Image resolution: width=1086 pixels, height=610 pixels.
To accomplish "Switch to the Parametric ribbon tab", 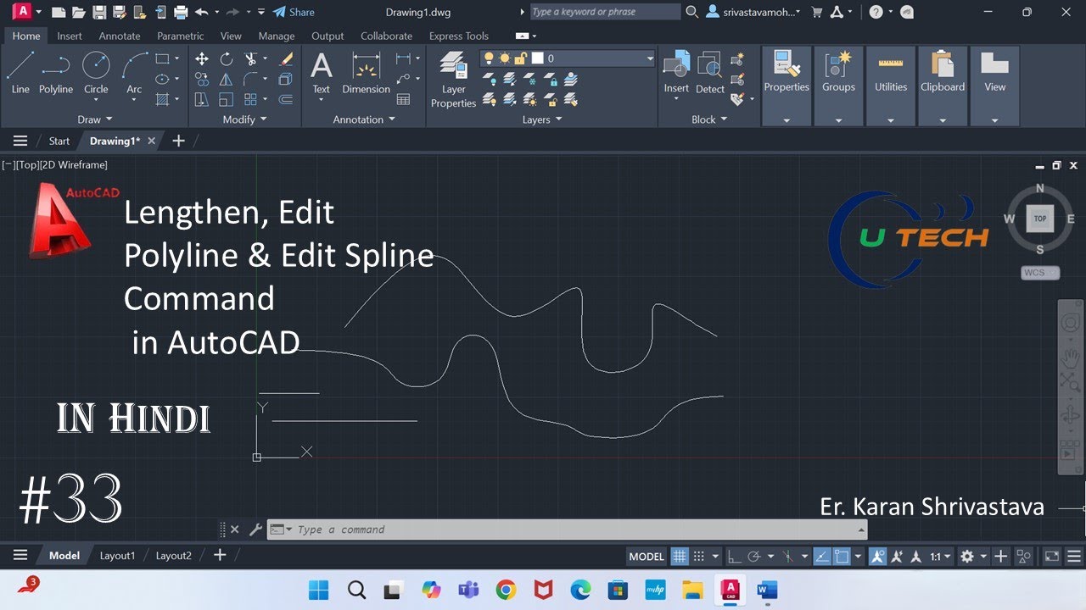I will pyautogui.click(x=181, y=36).
